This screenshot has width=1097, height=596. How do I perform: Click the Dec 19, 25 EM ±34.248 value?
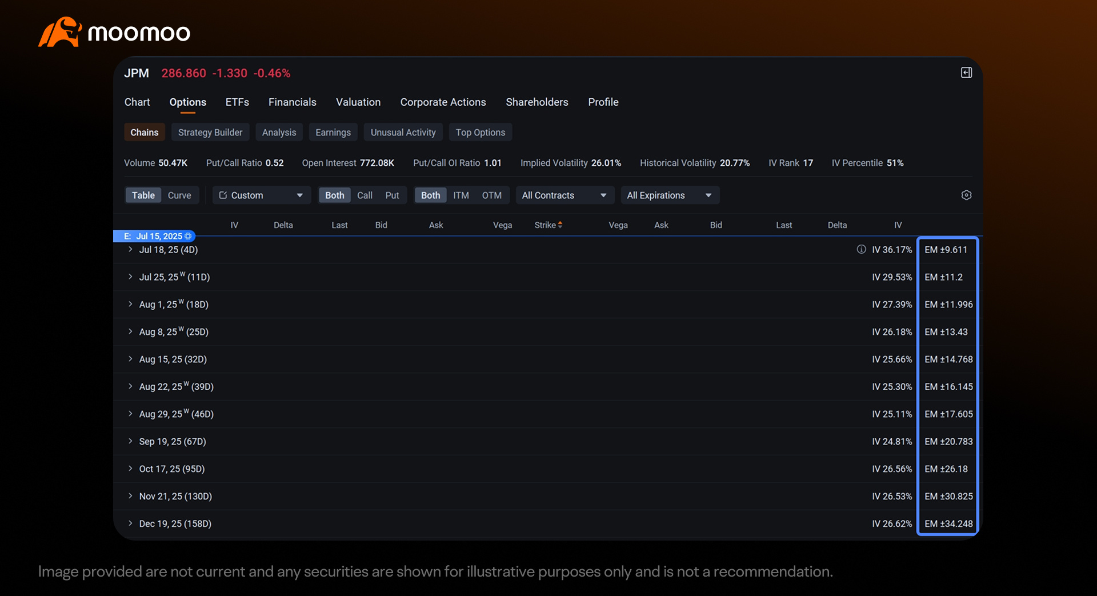[948, 524]
